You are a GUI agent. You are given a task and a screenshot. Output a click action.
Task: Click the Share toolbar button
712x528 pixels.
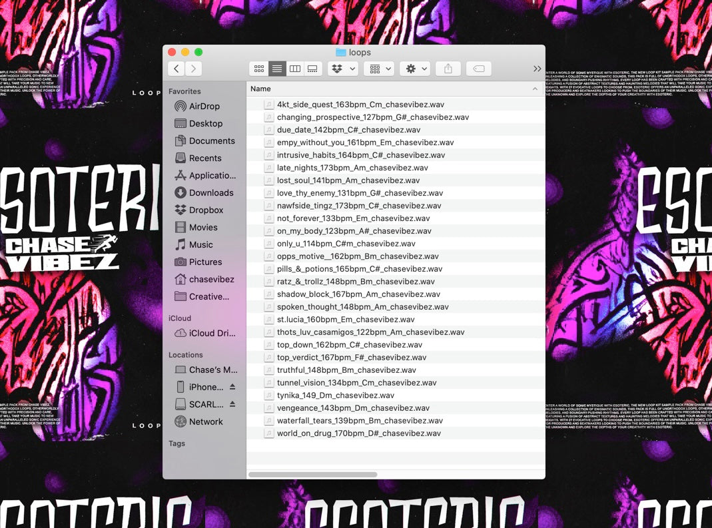(448, 69)
